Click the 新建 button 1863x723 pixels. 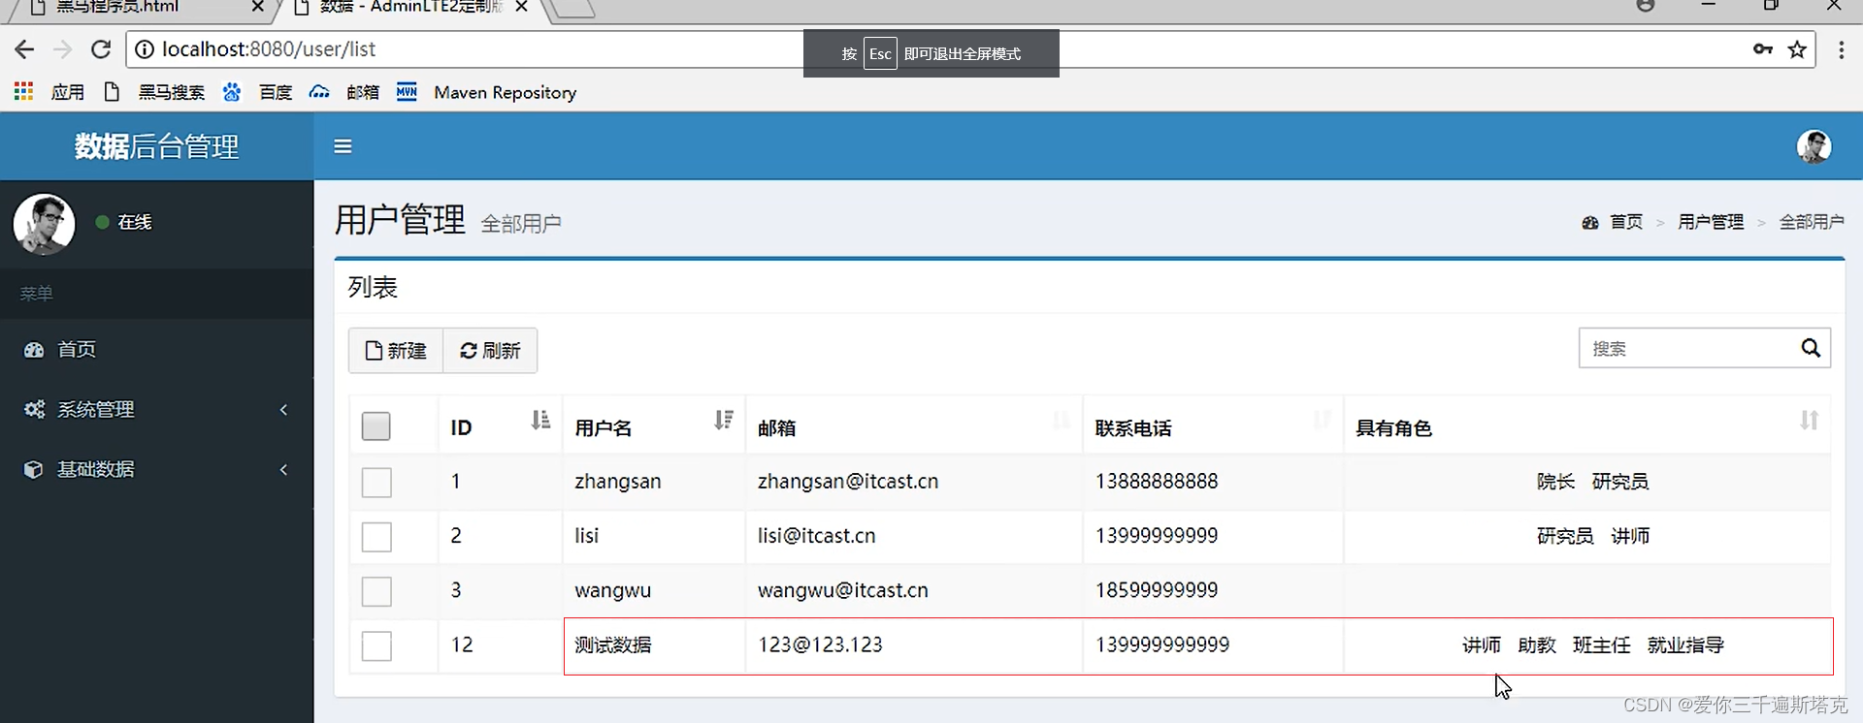coord(396,351)
